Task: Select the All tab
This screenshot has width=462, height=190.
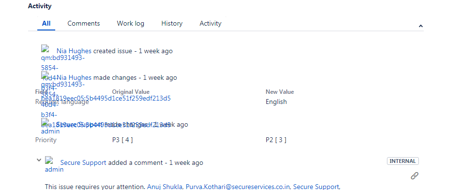Action: pos(46,24)
